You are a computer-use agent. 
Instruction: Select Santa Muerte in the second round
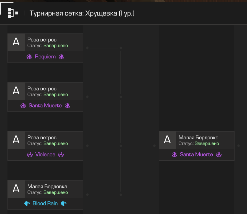coord(196,154)
